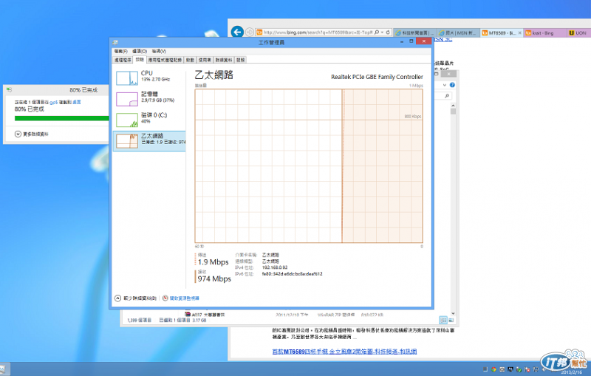Click the Resource Monitor icon beside the link
This screenshot has height=376, width=591.
coord(165,298)
